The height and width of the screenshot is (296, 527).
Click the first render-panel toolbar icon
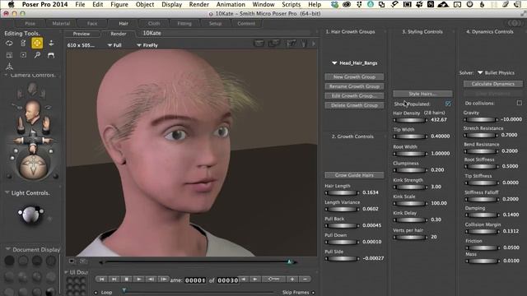(259, 44)
